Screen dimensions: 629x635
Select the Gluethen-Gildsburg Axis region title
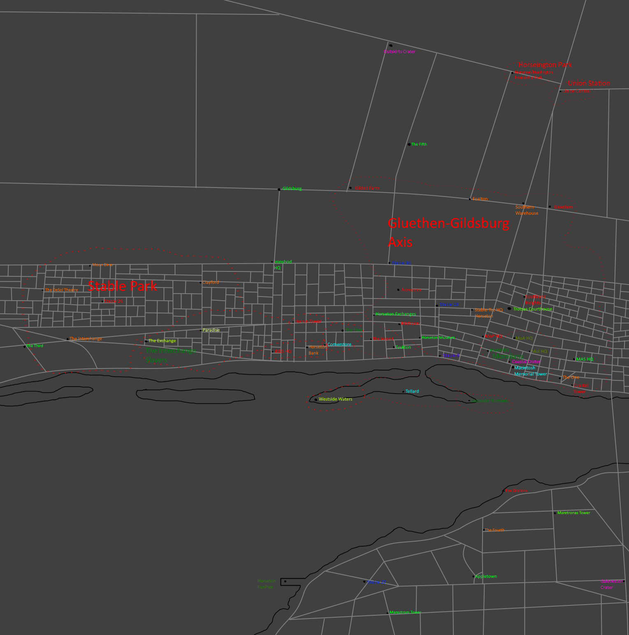click(448, 232)
